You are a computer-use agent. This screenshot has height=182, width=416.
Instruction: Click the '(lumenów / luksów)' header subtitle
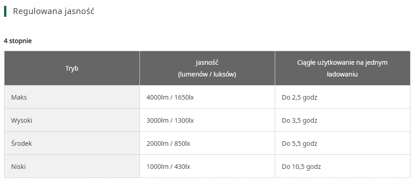click(207, 74)
